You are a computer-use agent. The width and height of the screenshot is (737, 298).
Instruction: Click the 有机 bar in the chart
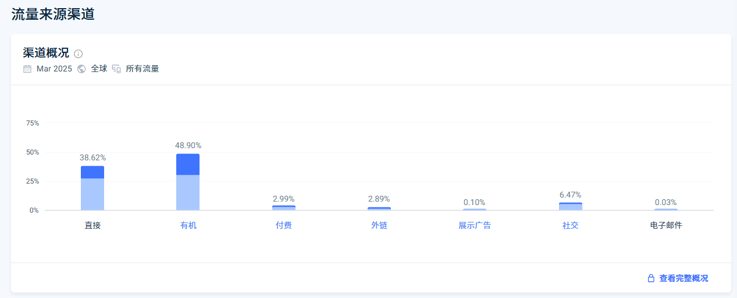[x=188, y=182]
